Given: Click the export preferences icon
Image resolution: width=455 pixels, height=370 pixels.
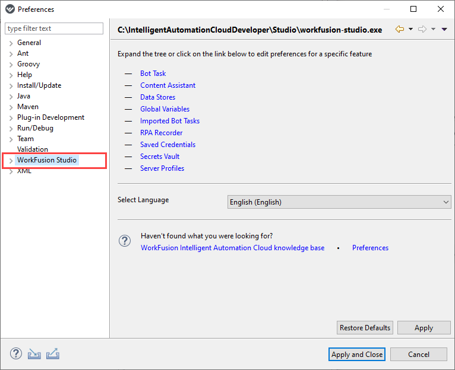Looking at the screenshot, I should pyautogui.click(x=53, y=354).
